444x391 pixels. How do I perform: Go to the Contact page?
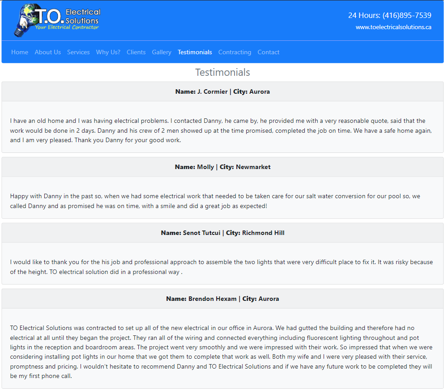[x=269, y=52]
